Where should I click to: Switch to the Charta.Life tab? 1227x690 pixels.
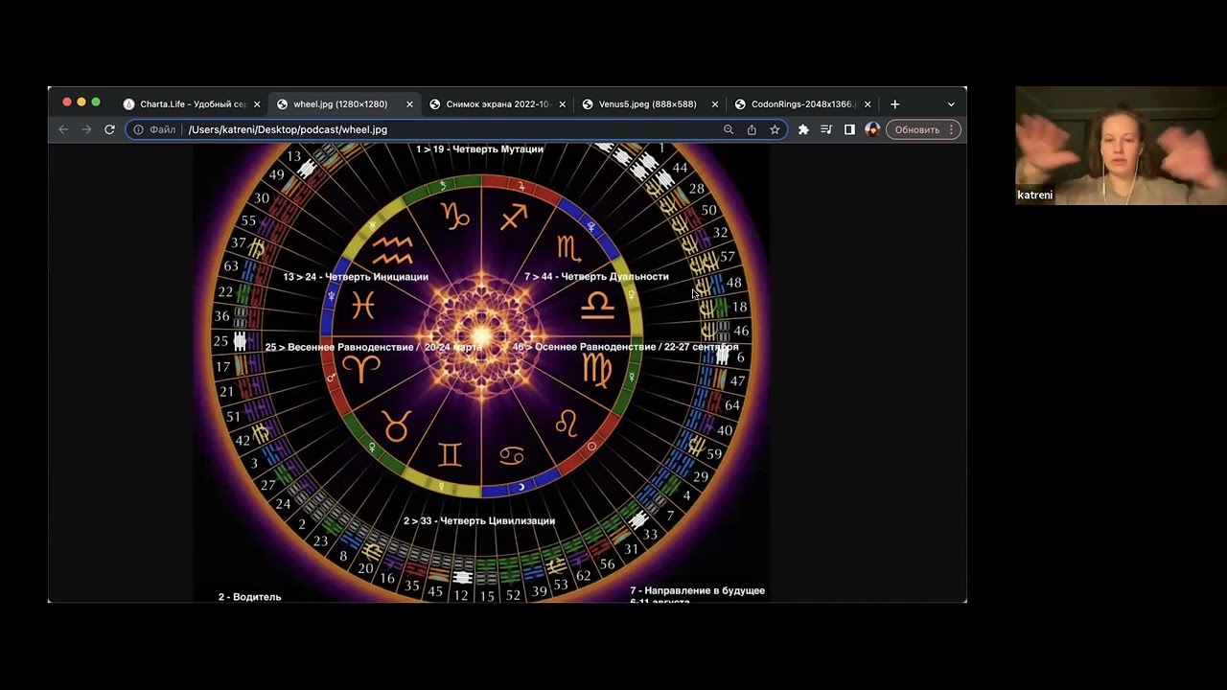pyautogui.click(x=193, y=103)
